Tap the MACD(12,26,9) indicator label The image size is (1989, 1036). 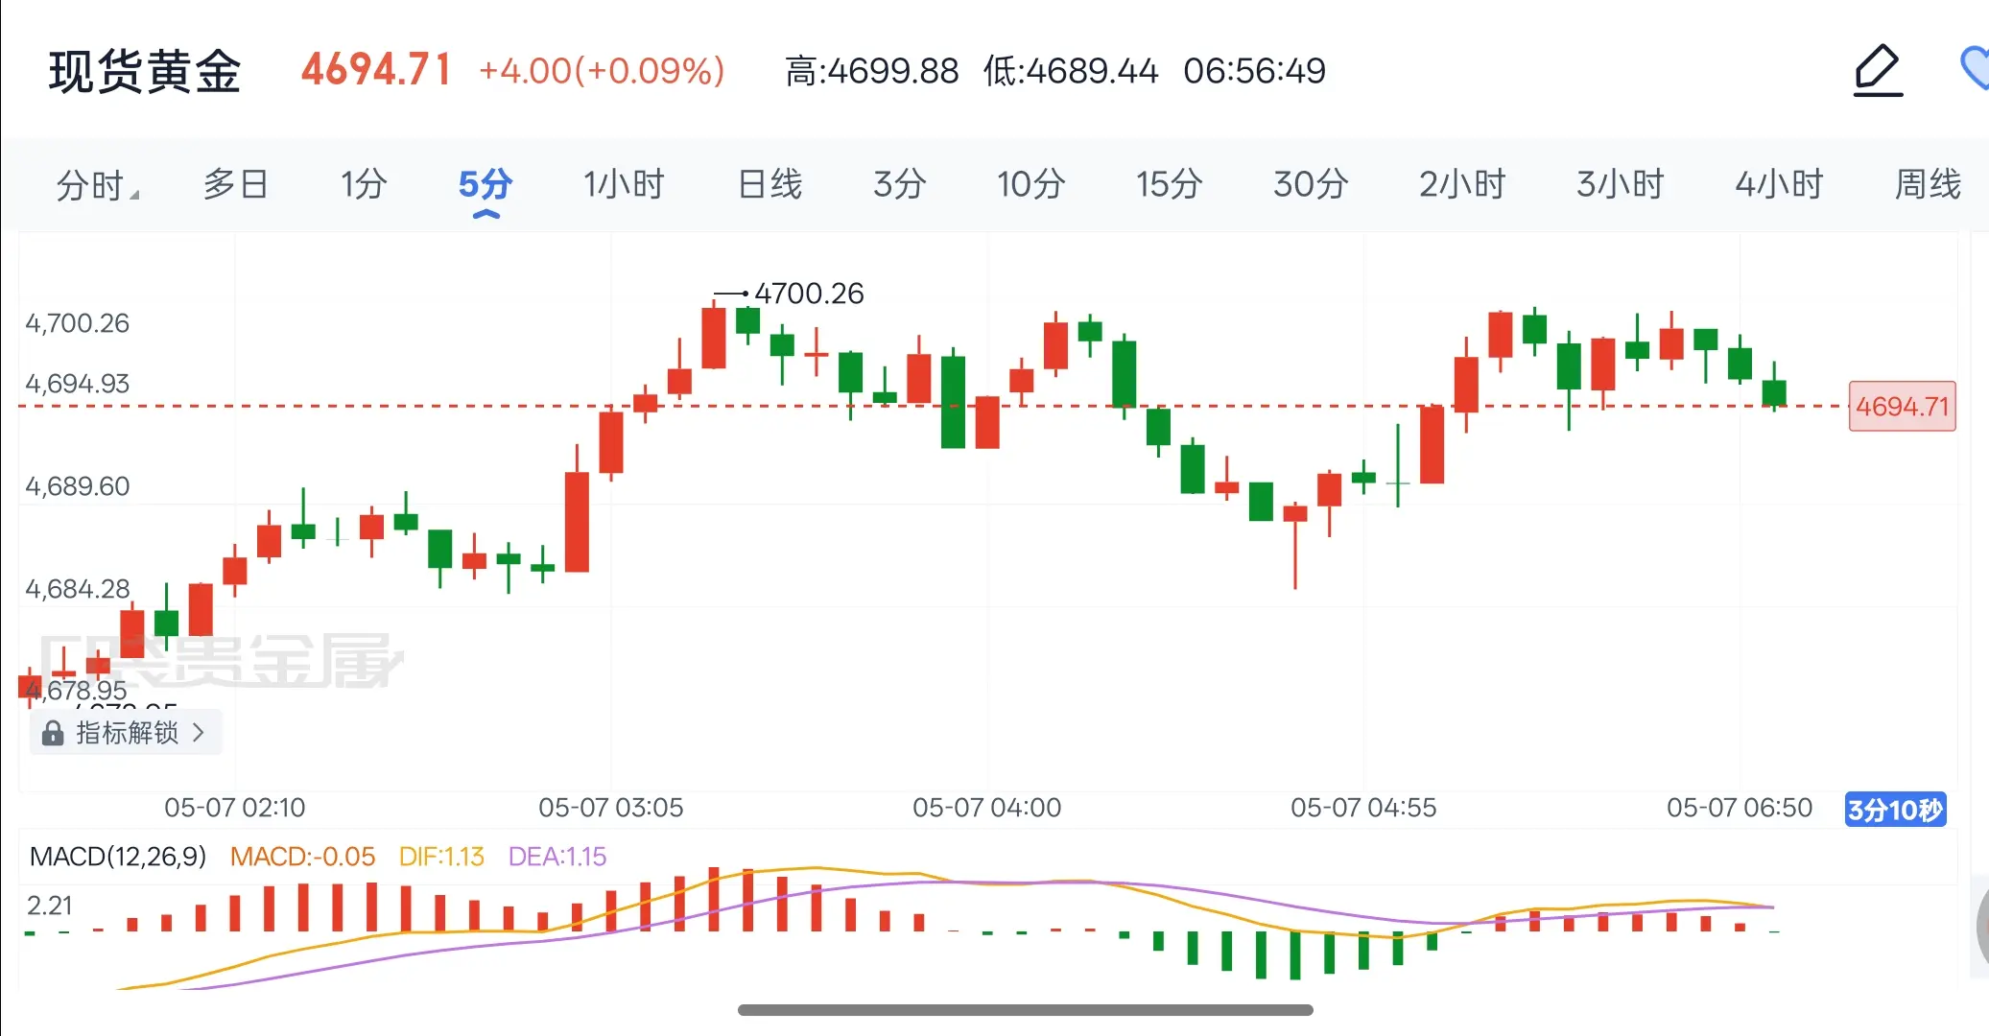point(118,856)
